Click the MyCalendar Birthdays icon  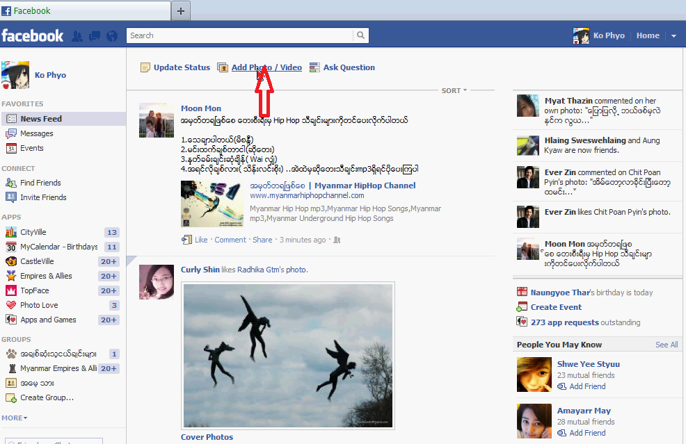point(11,247)
